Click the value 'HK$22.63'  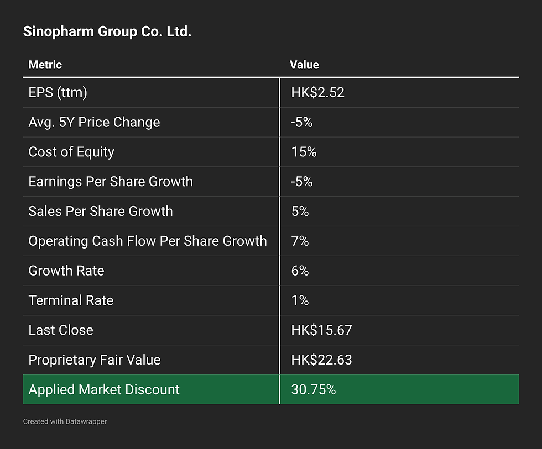coord(321,360)
